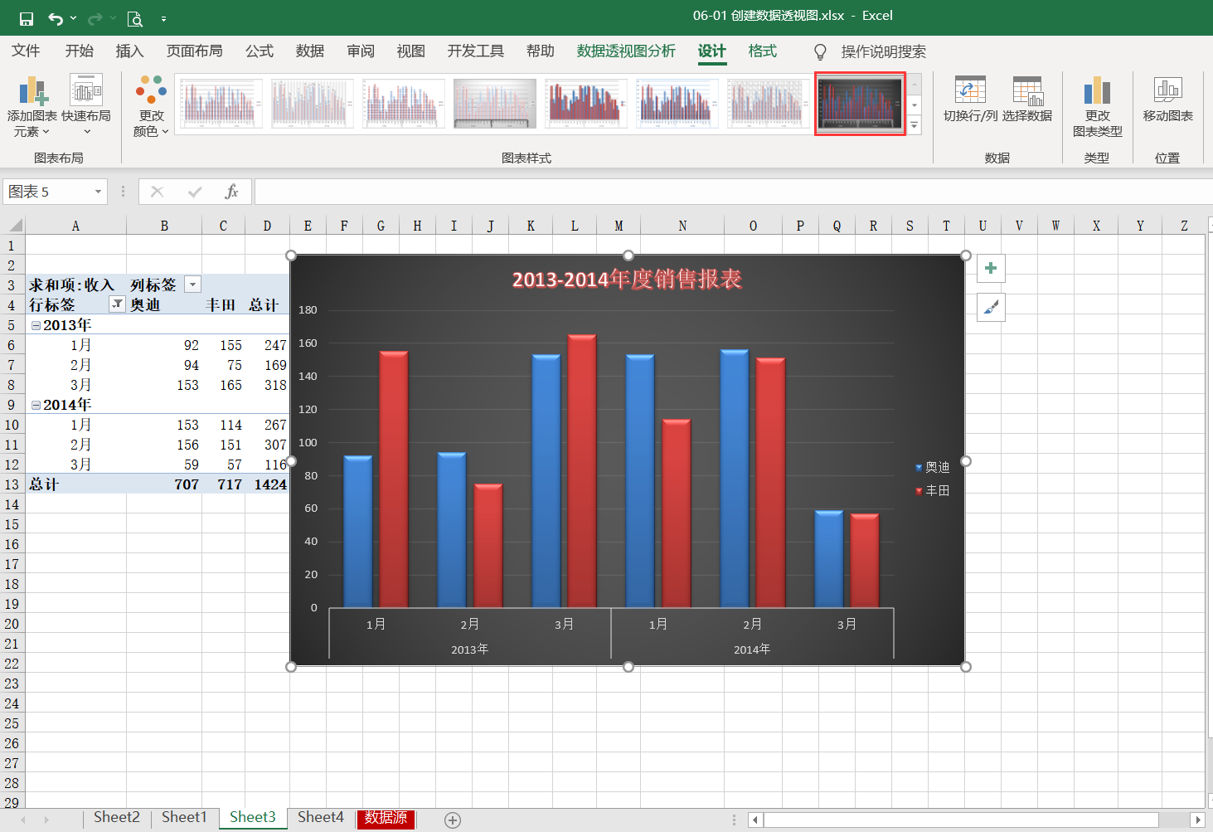The height and width of the screenshot is (832, 1213).
Task: Expand the chart styles gallery More arrow
Action: (915, 126)
